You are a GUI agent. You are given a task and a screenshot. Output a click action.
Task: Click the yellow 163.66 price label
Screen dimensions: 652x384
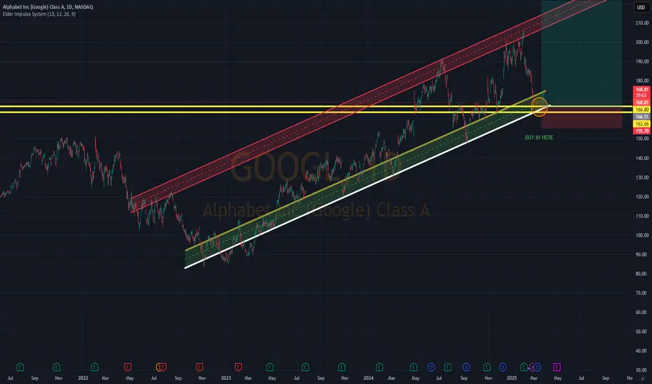(x=642, y=124)
